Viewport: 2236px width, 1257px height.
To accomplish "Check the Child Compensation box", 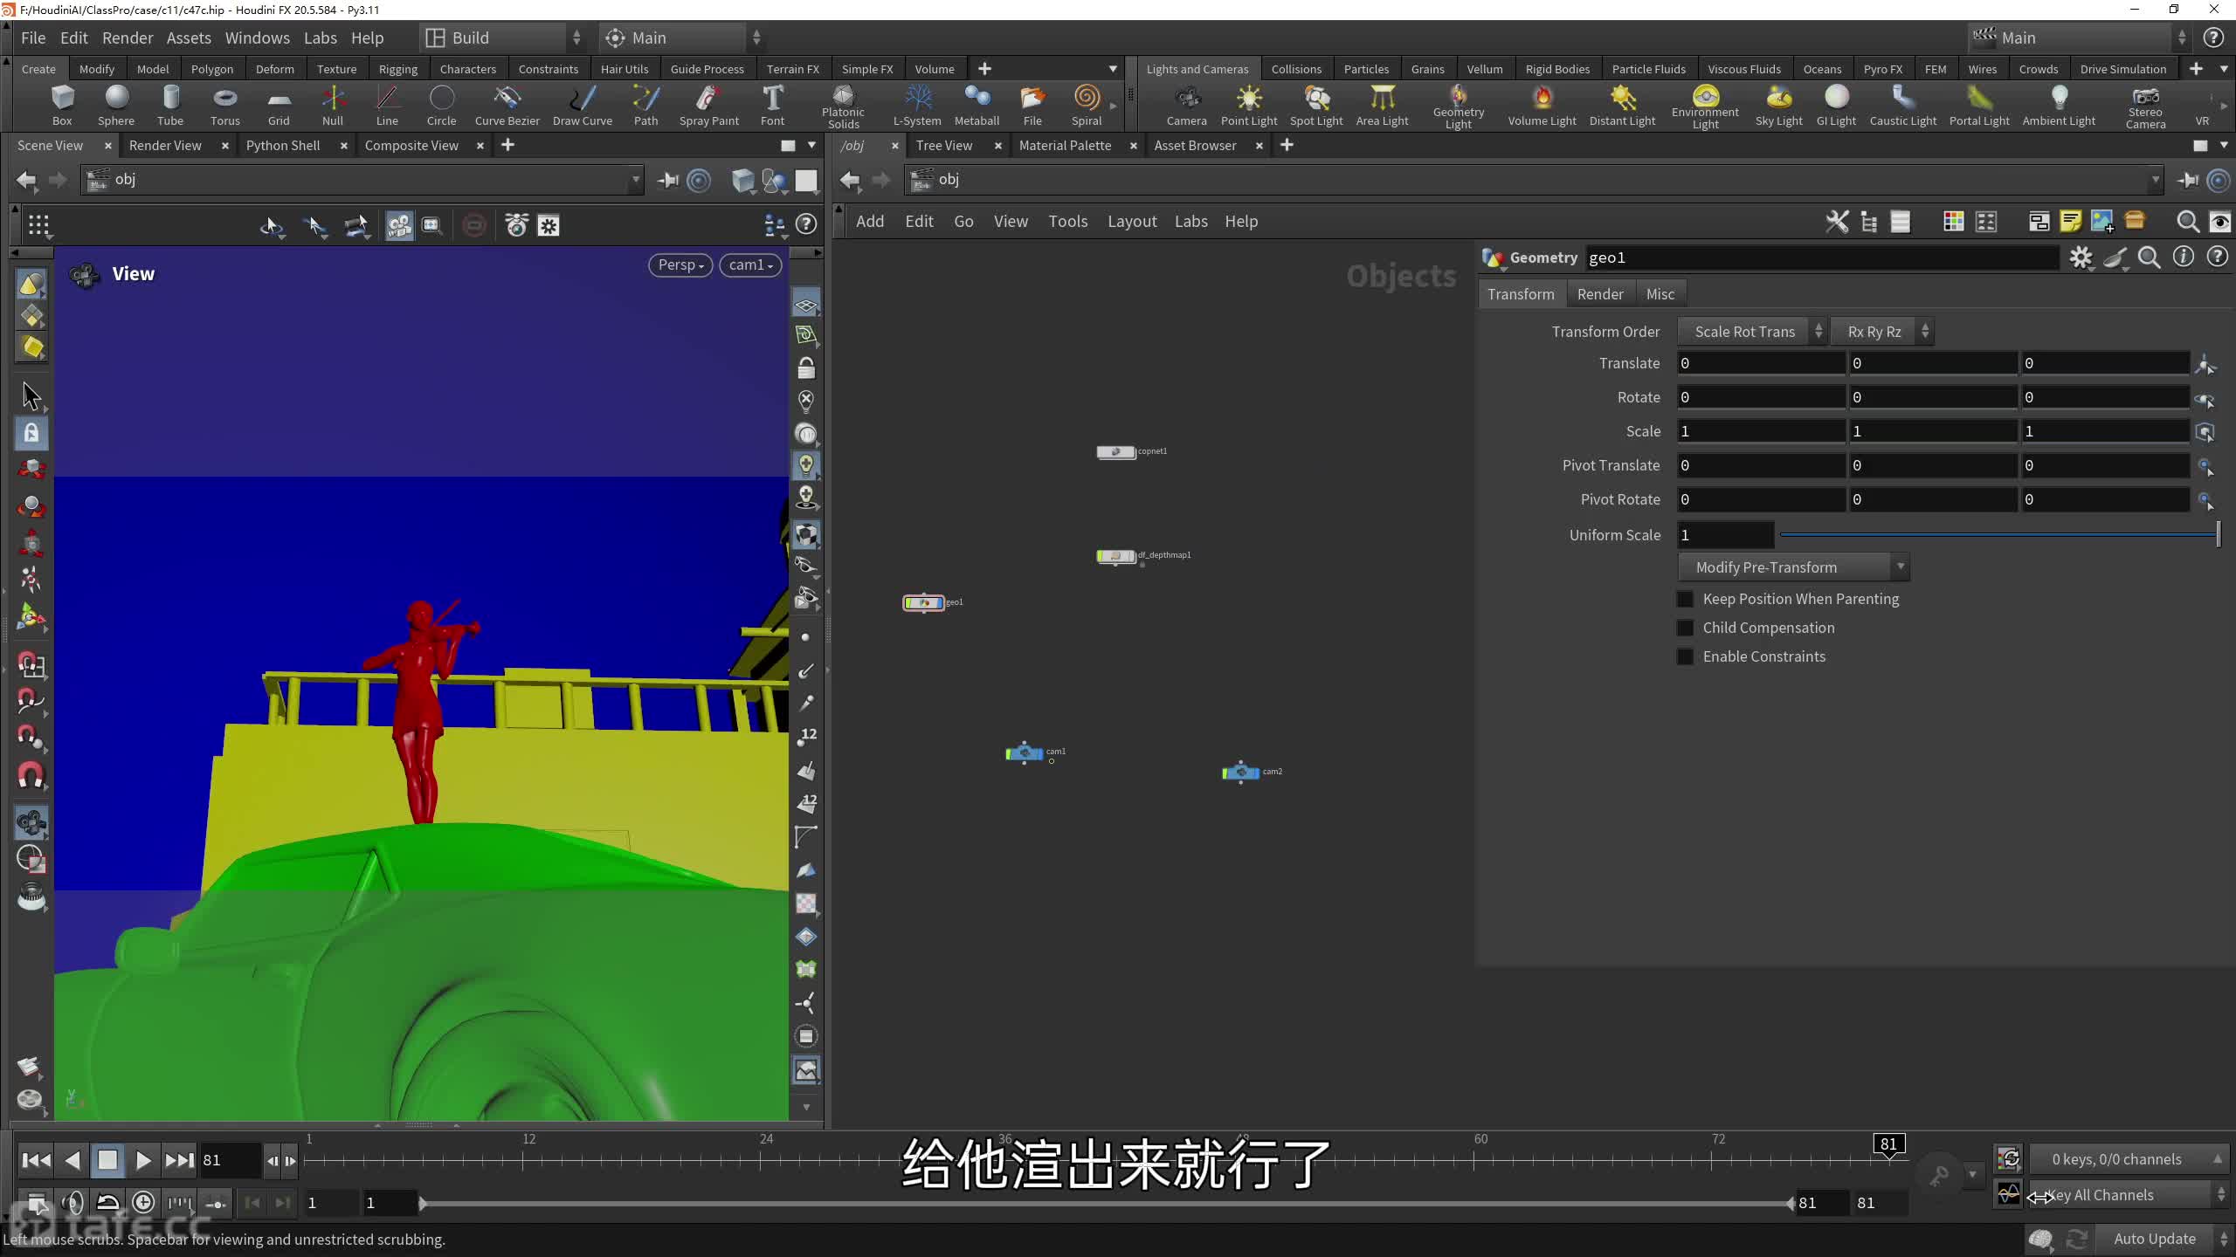I will coord(1686,628).
